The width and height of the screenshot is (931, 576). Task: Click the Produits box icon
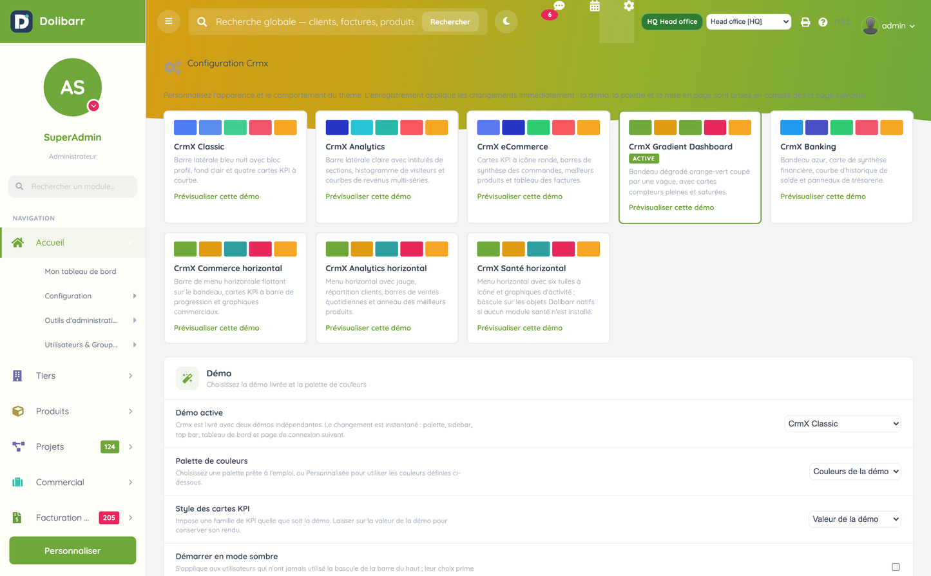point(17,411)
